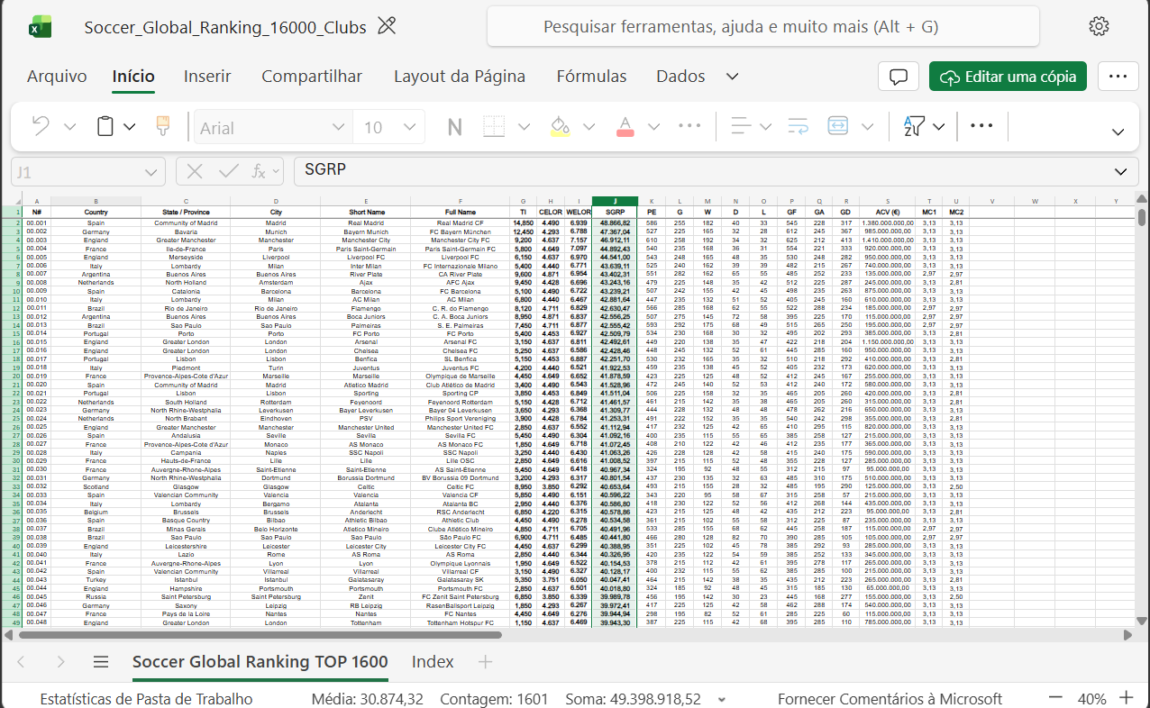Select the Index sheet tab
This screenshot has width=1150, height=708.
coord(433,662)
